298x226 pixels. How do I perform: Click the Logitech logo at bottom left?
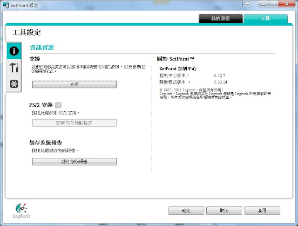21,211
